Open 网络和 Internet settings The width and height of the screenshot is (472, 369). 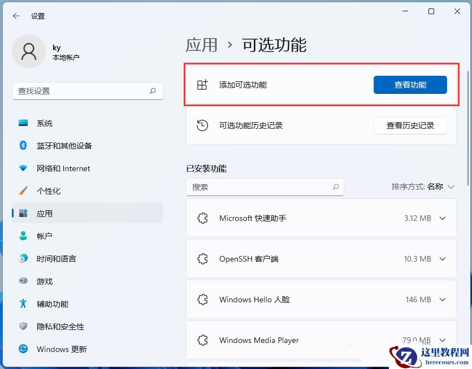click(63, 168)
